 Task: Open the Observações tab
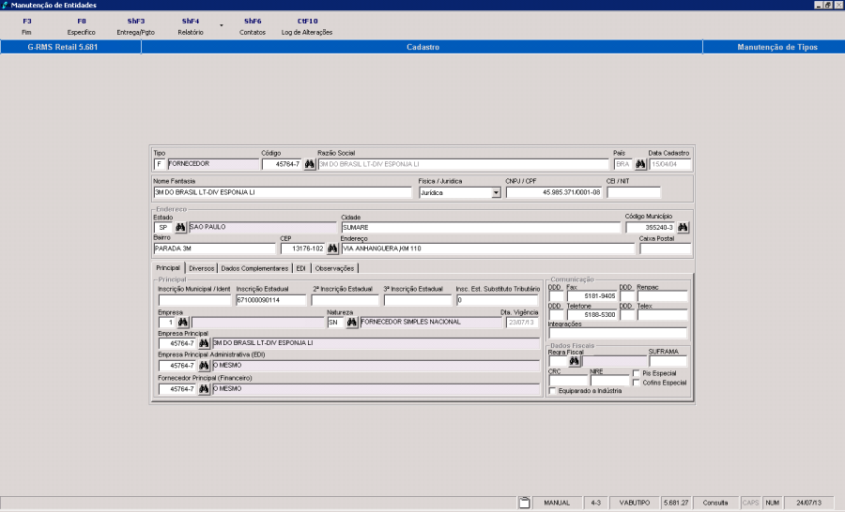pyautogui.click(x=334, y=268)
